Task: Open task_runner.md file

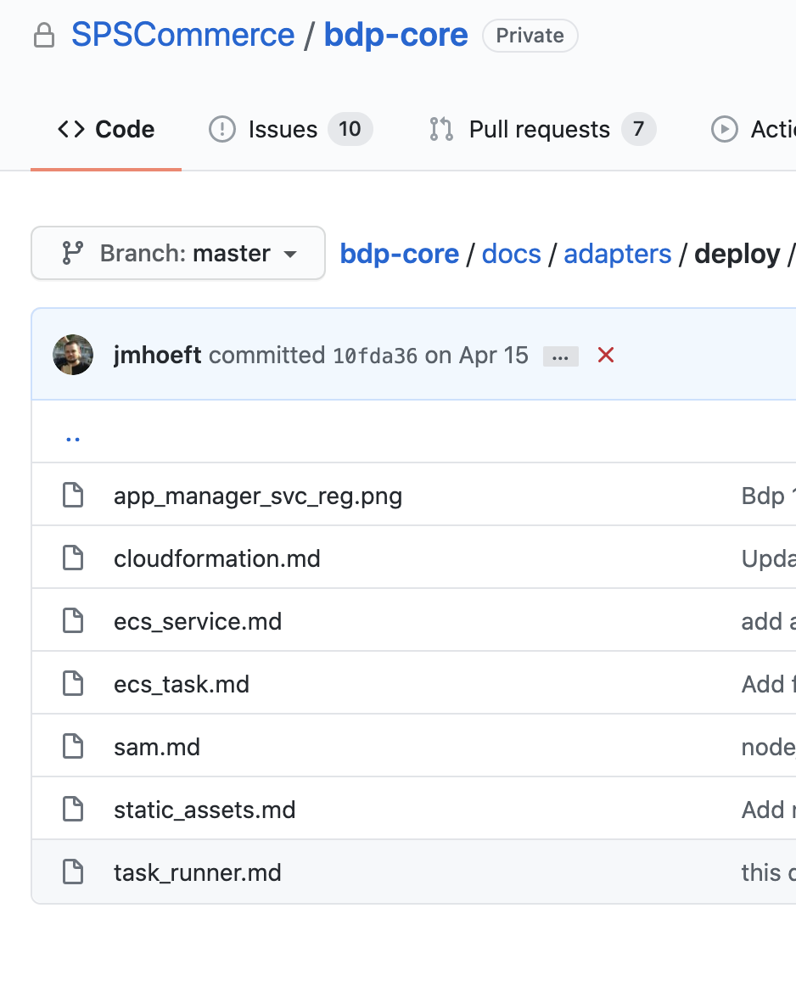Action: [x=198, y=872]
